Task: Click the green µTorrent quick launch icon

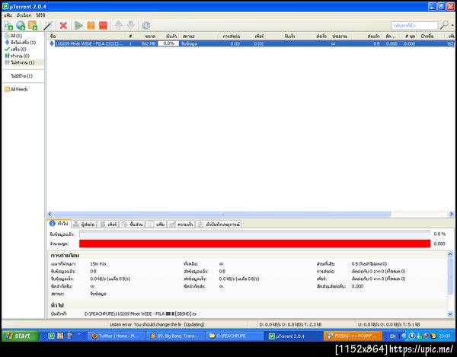Action: (x=51, y=336)
